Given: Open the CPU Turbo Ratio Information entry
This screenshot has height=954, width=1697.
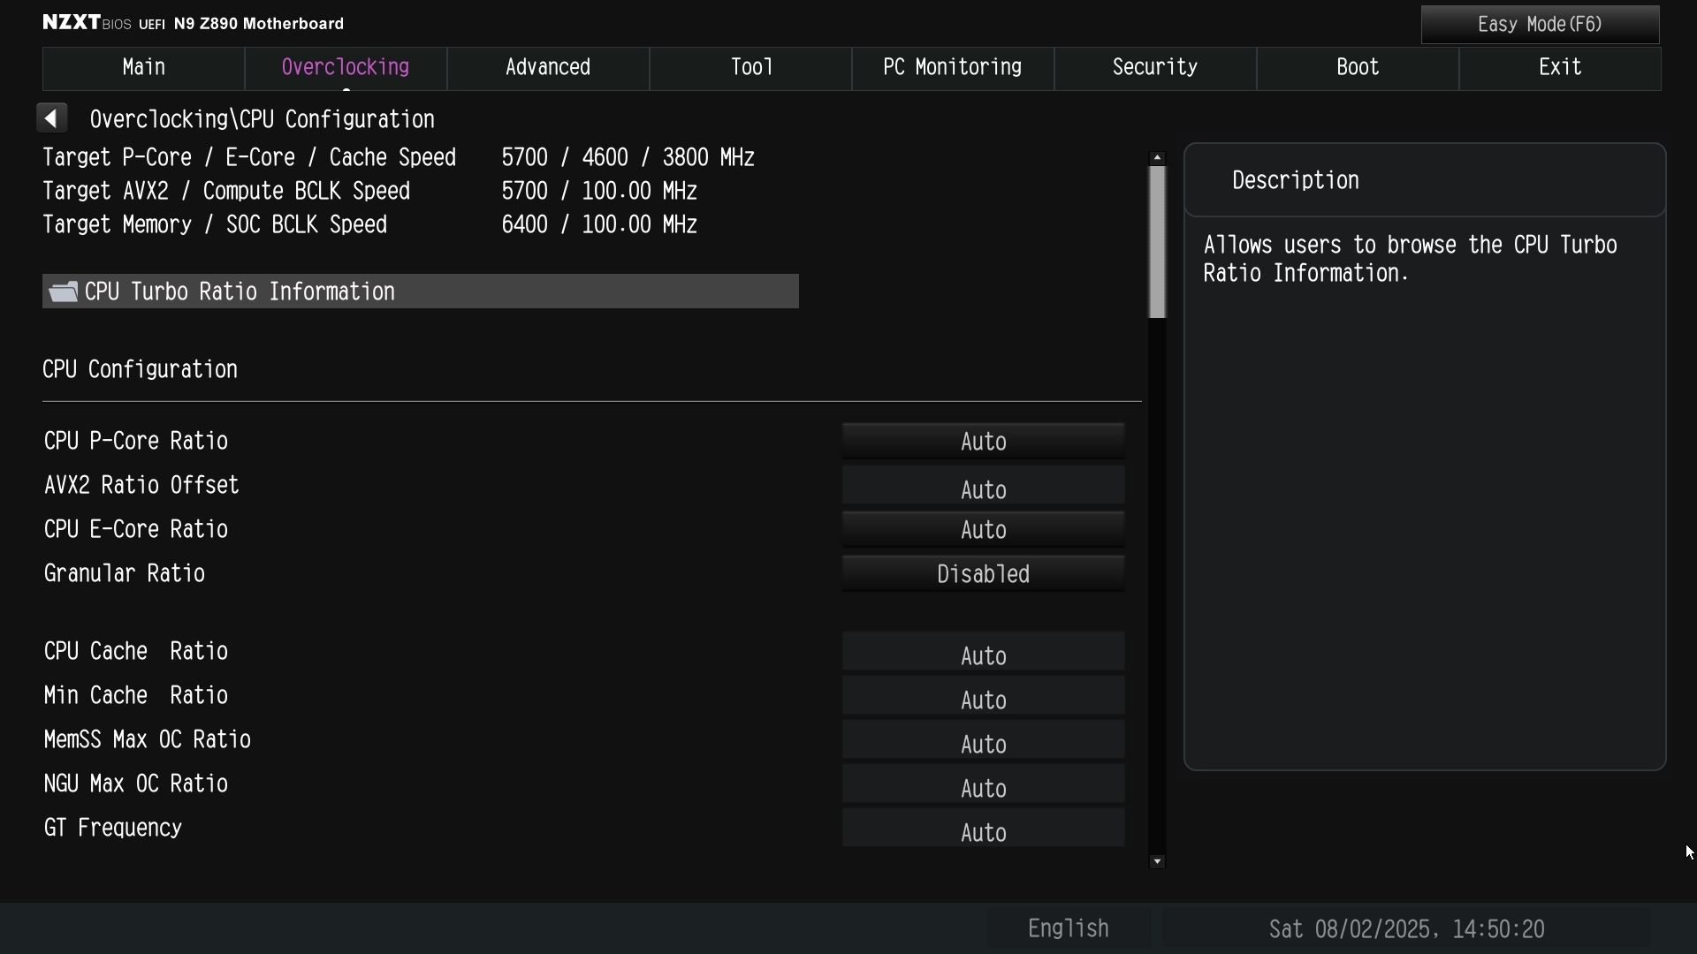Looking at the screenshot, I should (421, 291).
